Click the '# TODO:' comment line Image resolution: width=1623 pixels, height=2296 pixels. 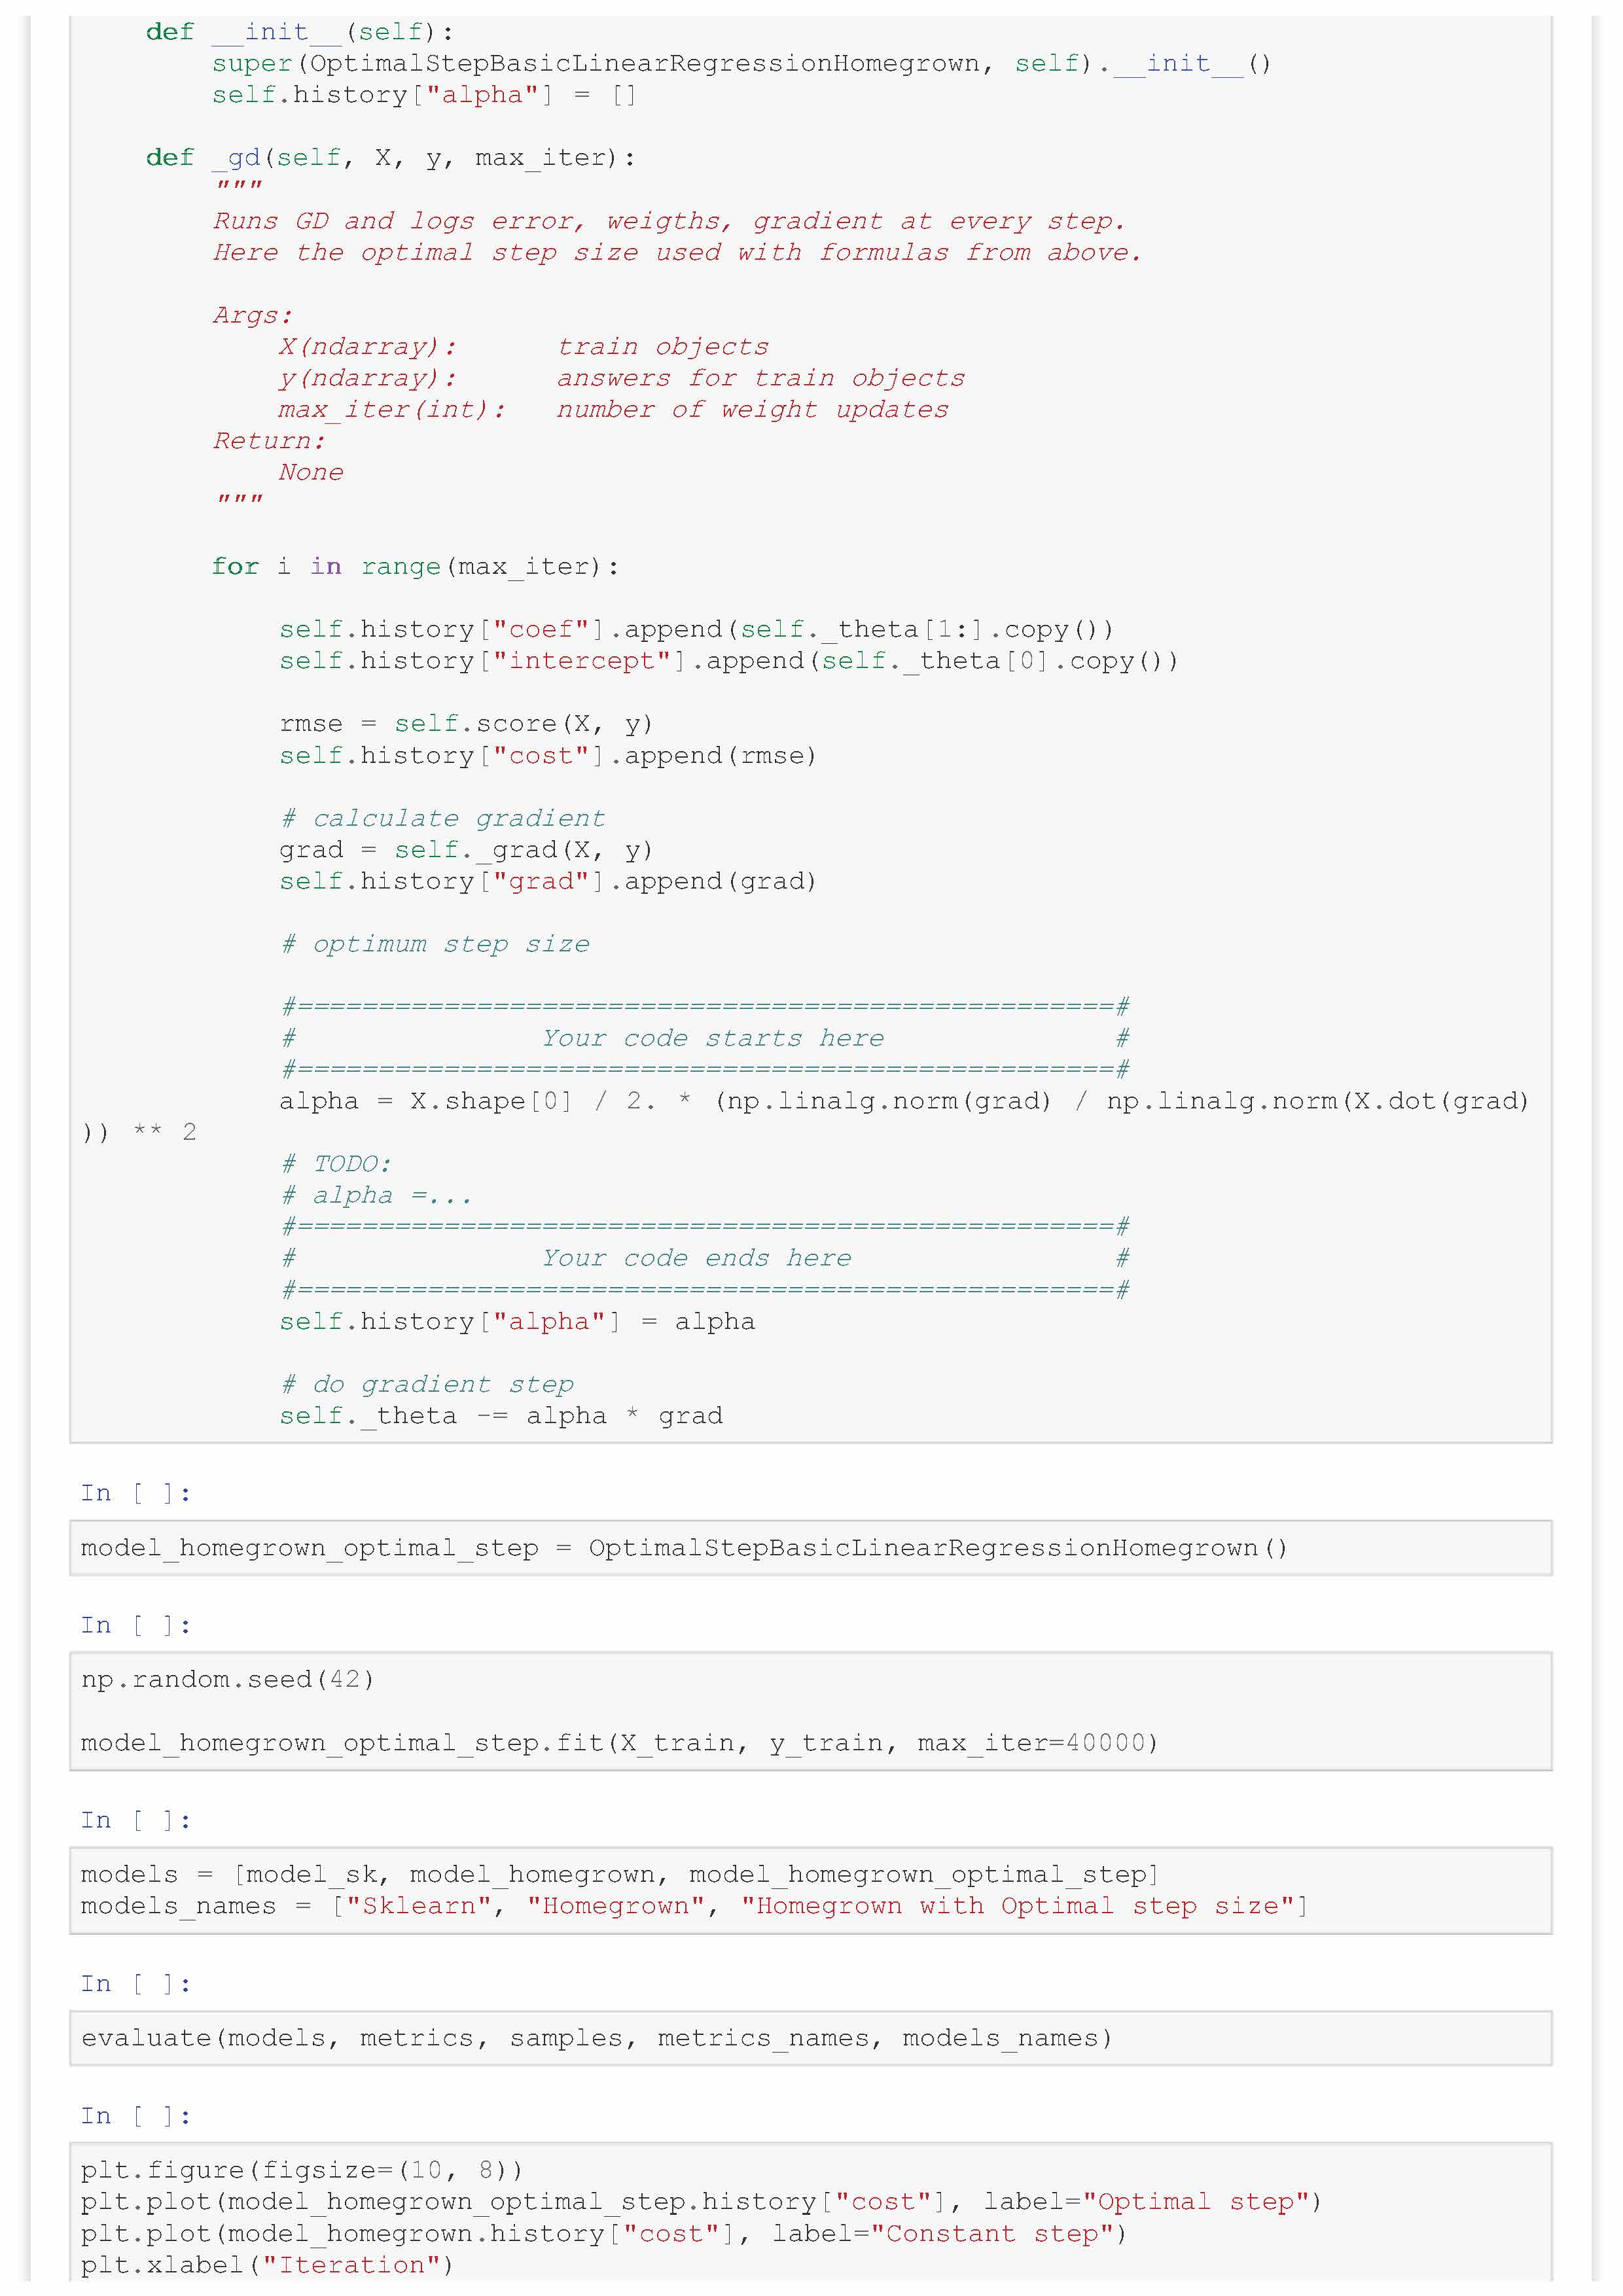pos(337,1164)
